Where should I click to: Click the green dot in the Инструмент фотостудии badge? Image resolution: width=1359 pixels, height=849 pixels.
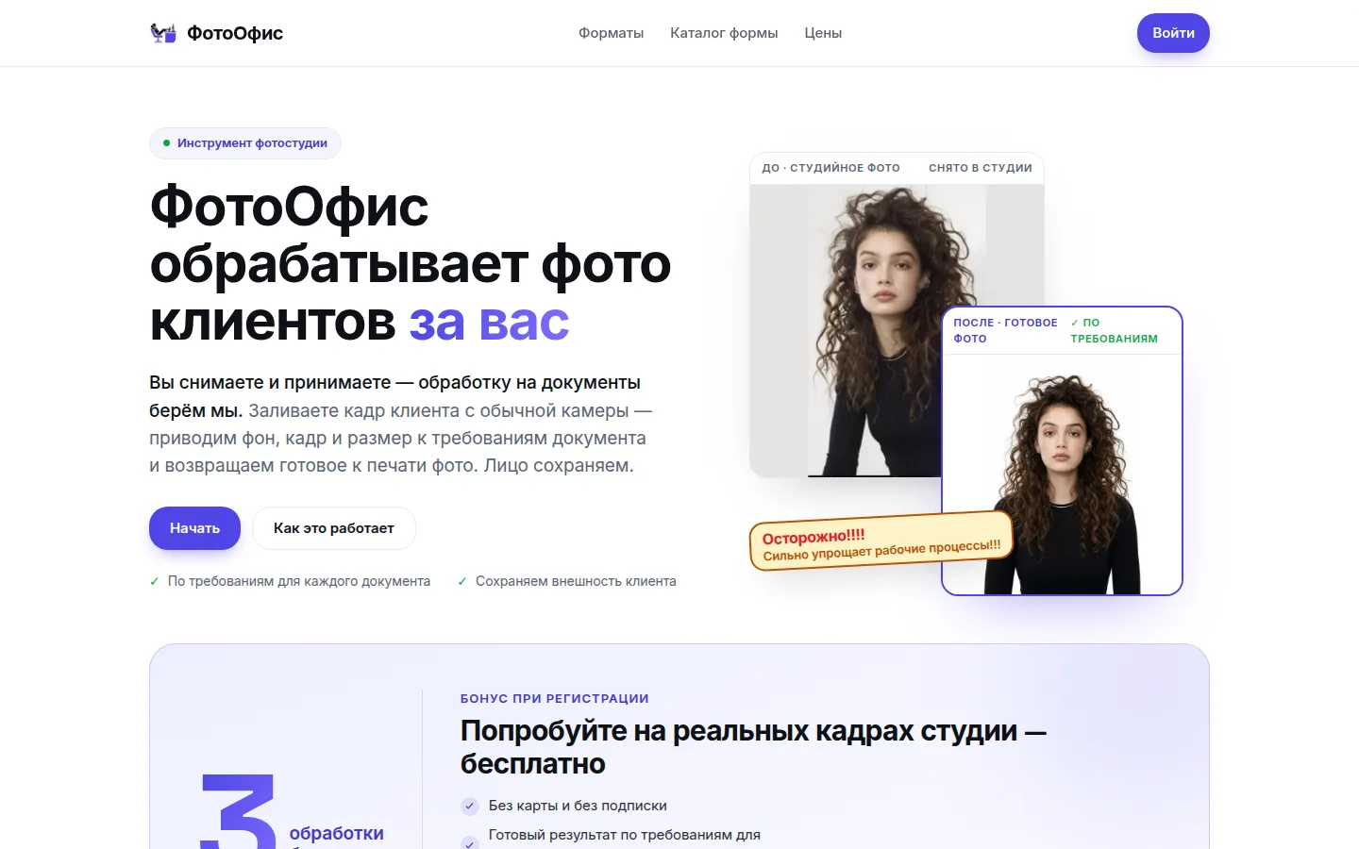point(167,143)
